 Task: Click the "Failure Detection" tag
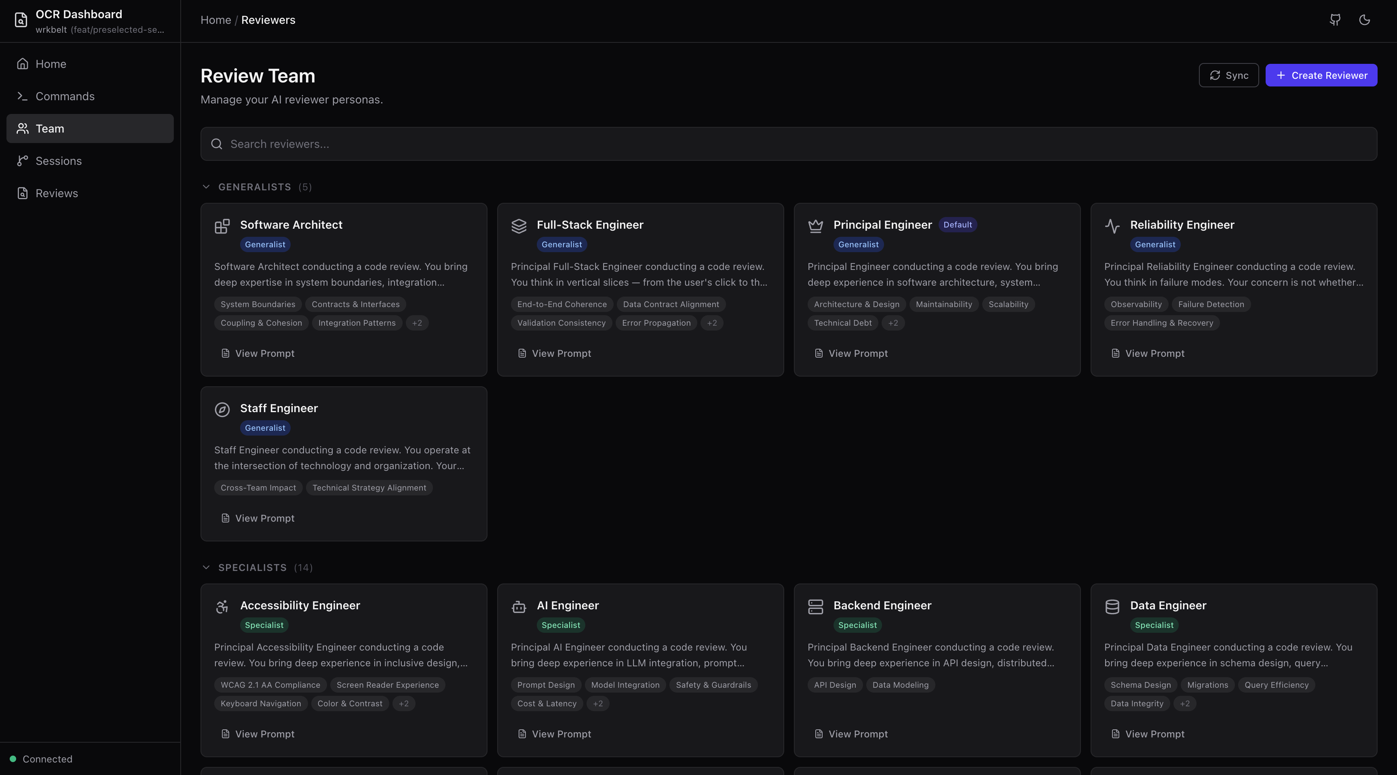click(x=1211, y=305)
